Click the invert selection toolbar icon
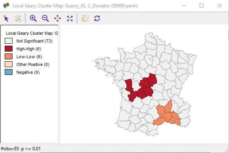 [x=18, y=18]
